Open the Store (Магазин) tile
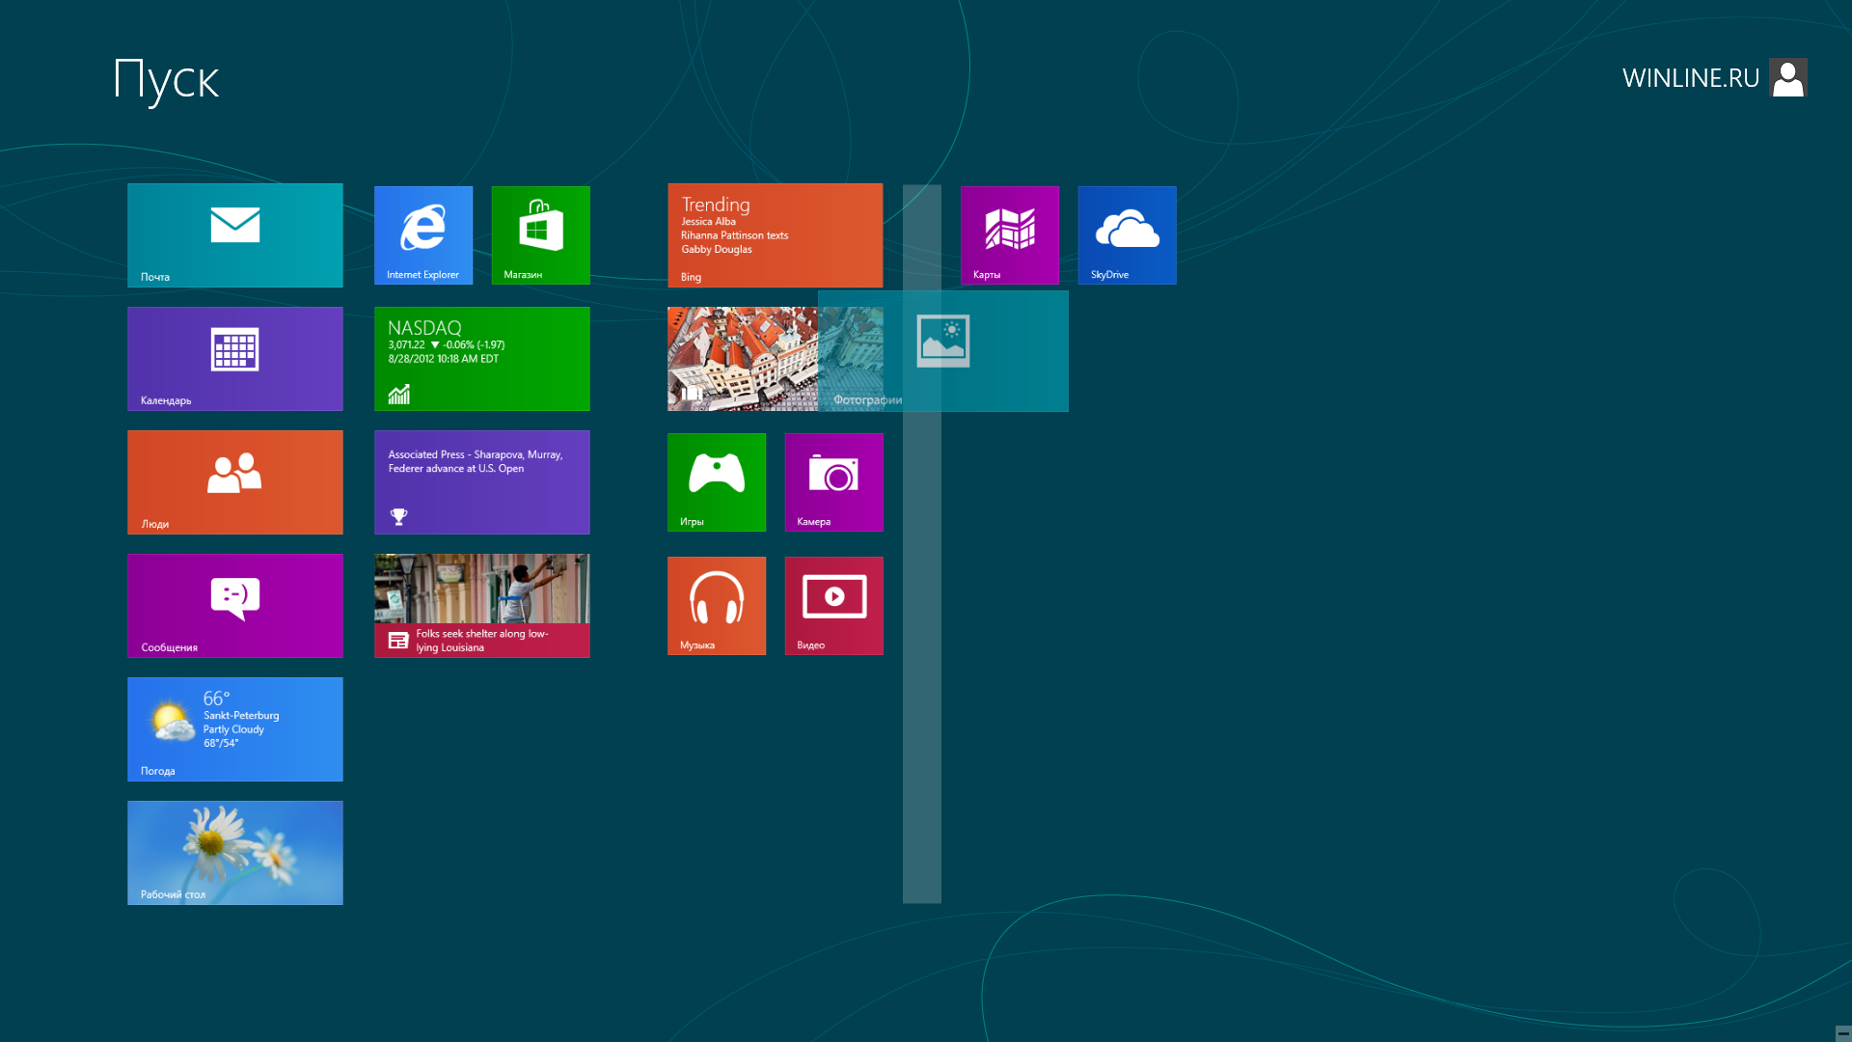This screenshot has width=1852, height=1042. click(x=540, y=234)
